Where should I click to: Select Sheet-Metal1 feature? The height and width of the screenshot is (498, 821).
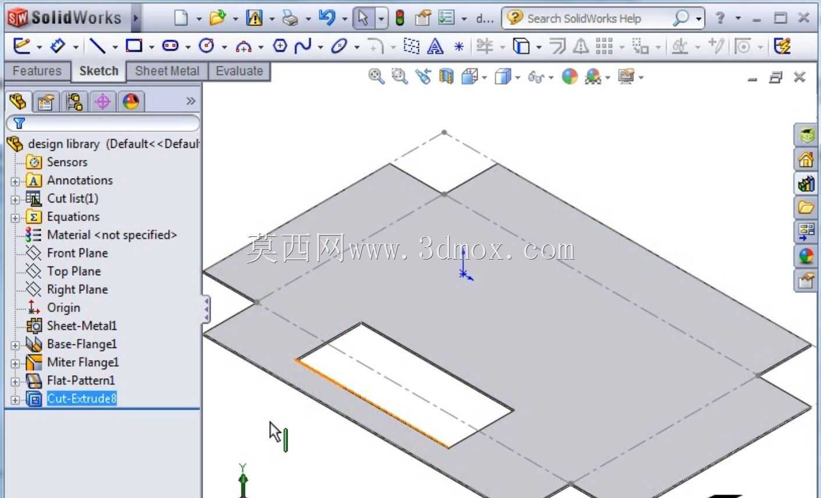(82, 326)
